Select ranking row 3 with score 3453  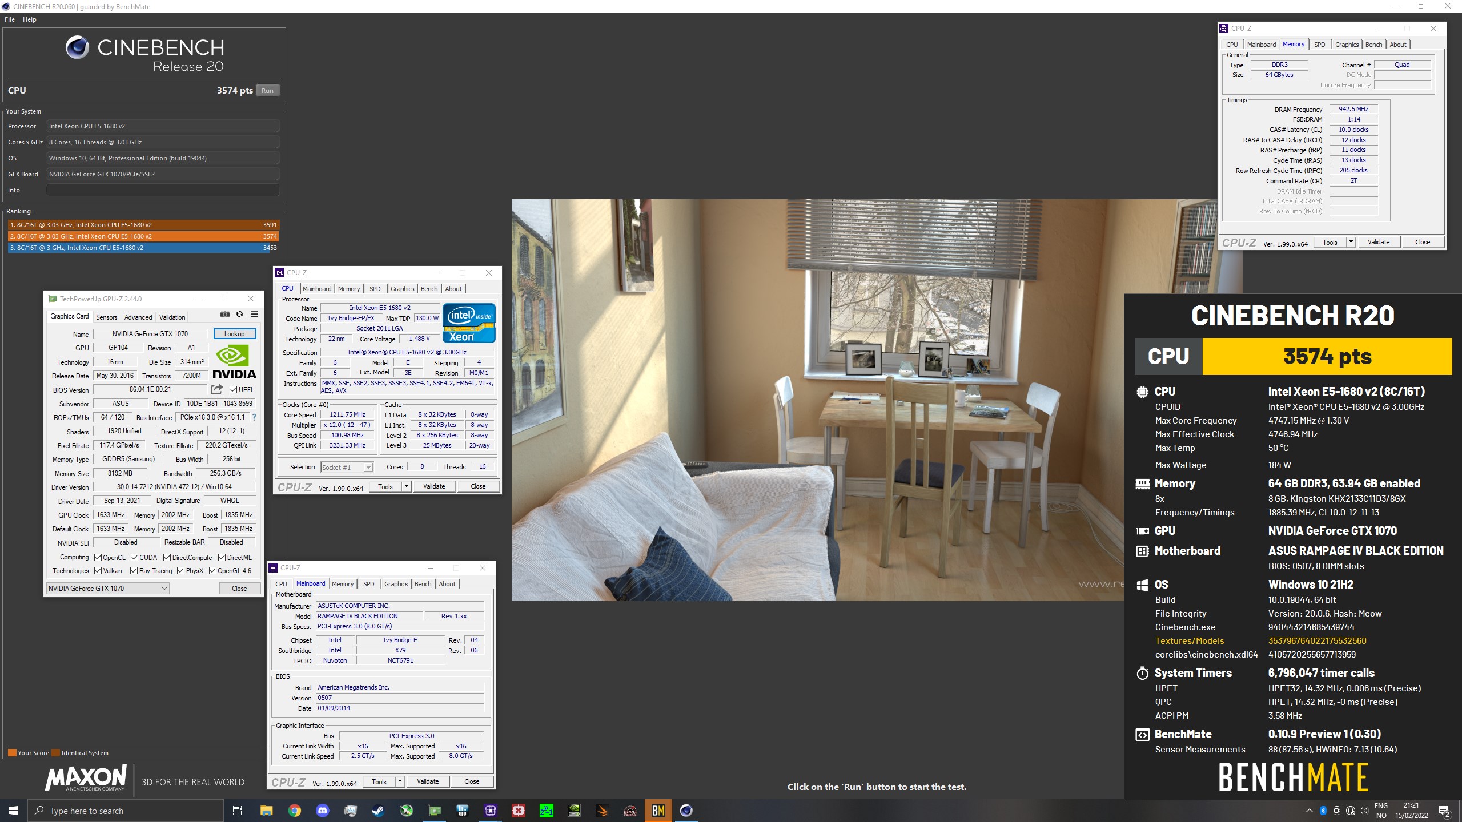pos(143,248)
